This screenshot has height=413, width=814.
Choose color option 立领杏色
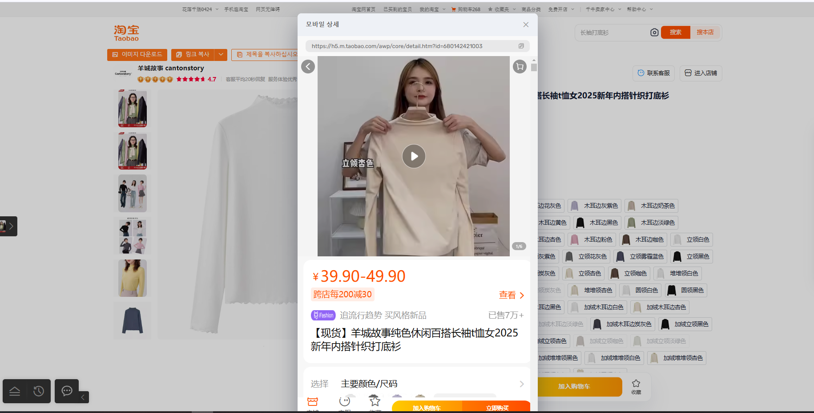584,273
